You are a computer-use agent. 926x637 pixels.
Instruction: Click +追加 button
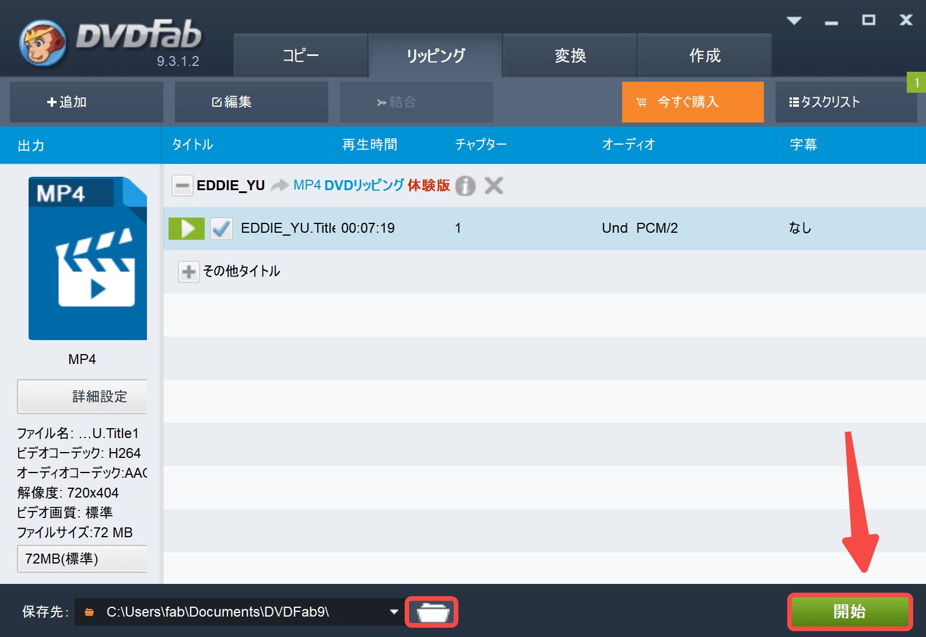click(x=86, y=102)
